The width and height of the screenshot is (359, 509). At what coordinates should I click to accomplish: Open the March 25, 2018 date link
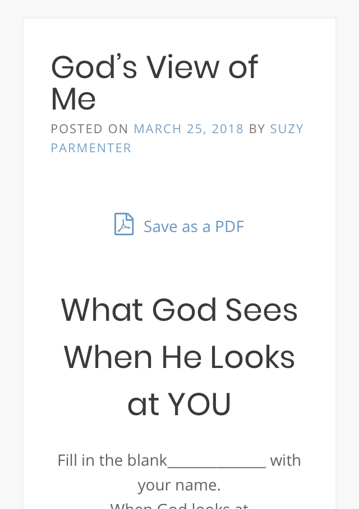[188, 129]
